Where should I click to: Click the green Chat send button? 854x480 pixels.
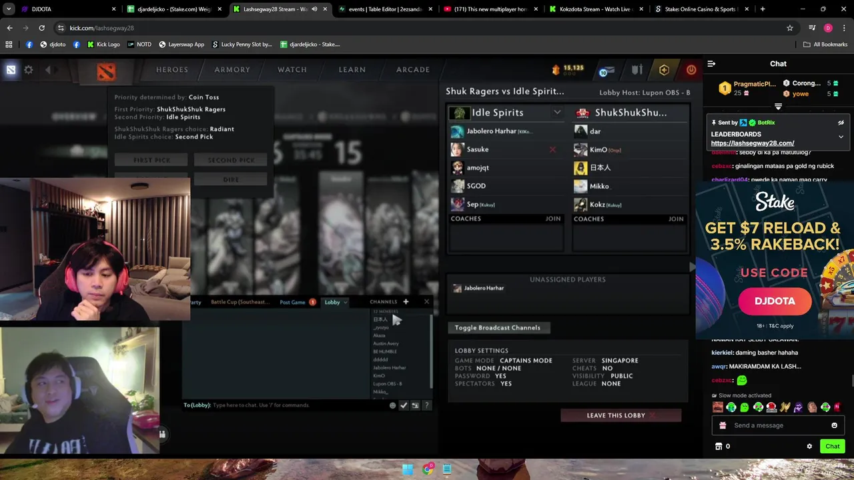click(x=832, y=446)
